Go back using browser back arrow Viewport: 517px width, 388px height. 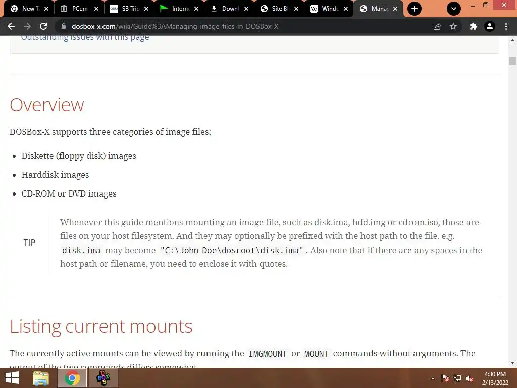click(x=11, y=26)
